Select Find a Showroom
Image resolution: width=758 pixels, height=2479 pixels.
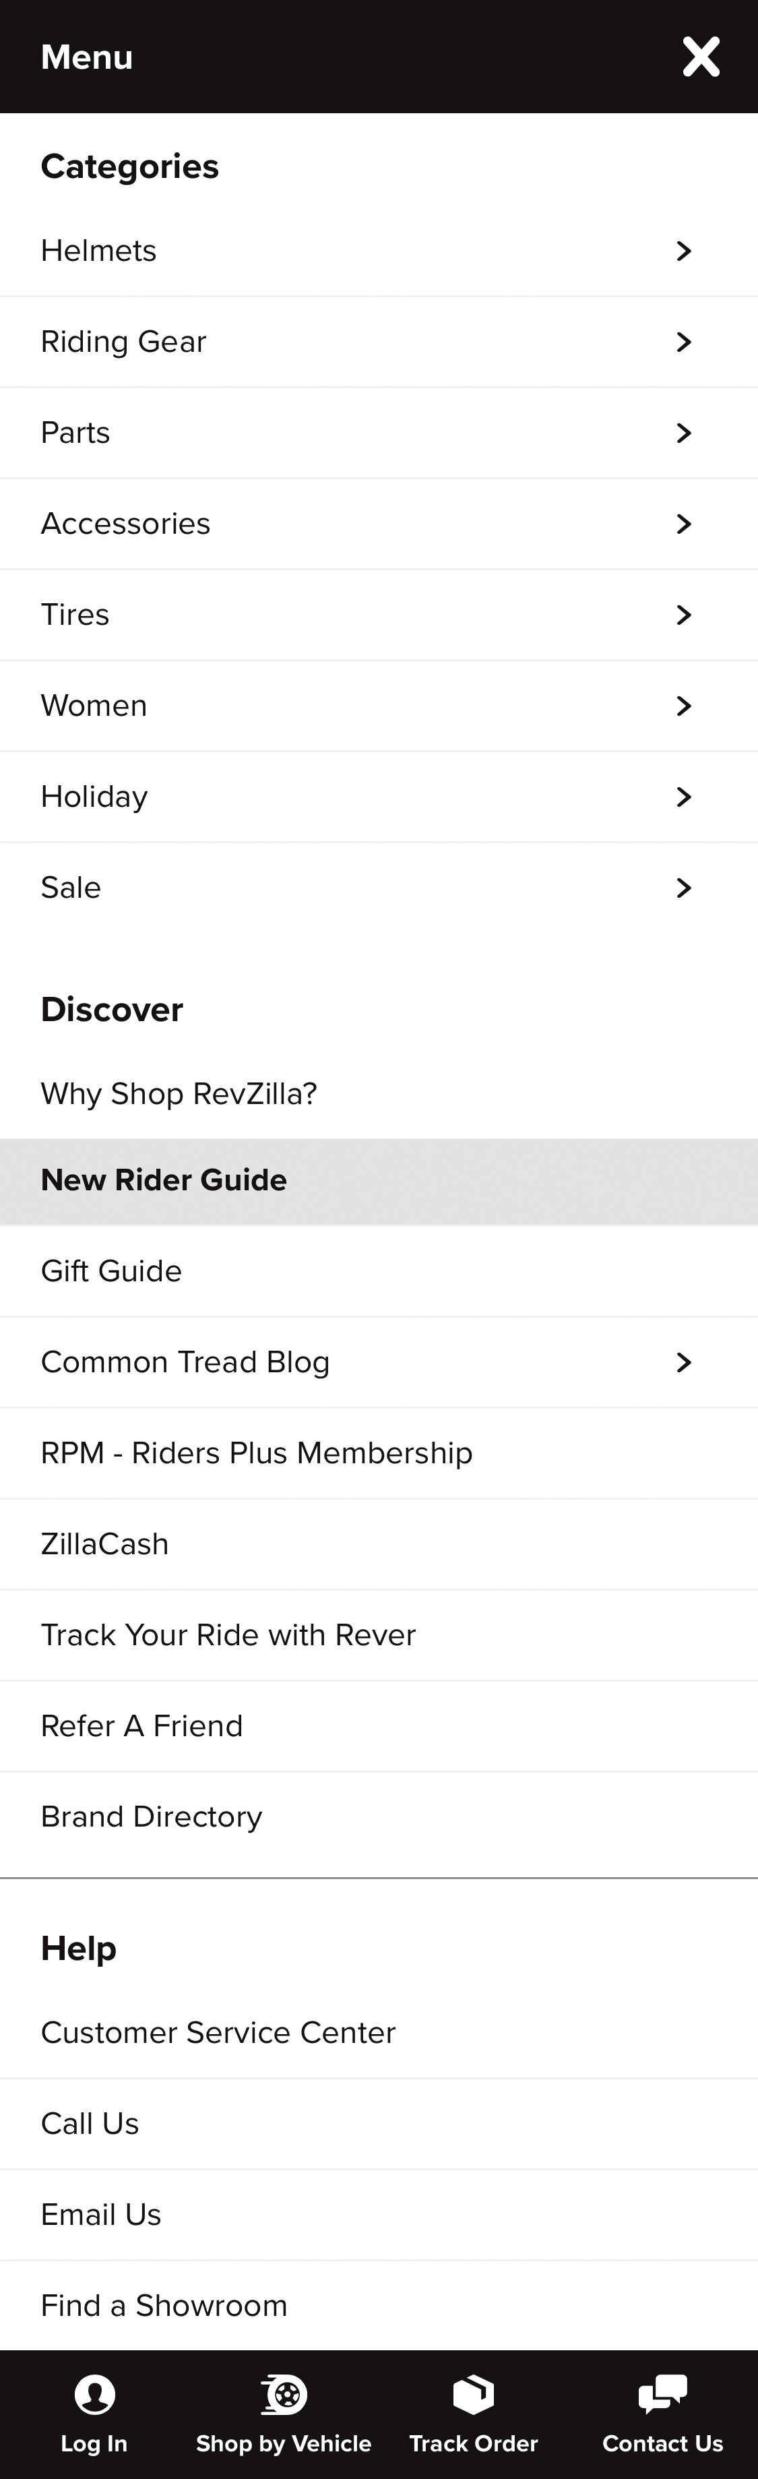pos(164,2305)
